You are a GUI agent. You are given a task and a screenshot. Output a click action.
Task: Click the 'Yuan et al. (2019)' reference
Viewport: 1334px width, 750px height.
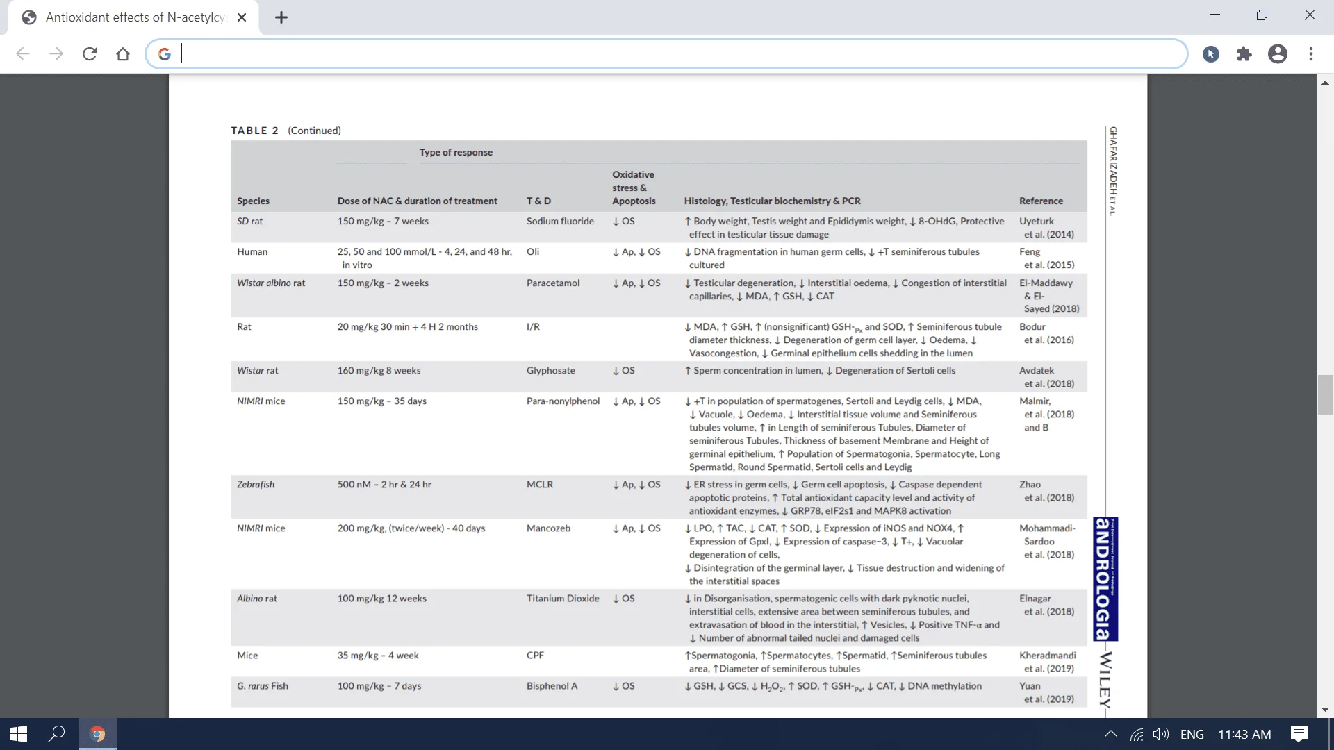[x=1046, y=692]
